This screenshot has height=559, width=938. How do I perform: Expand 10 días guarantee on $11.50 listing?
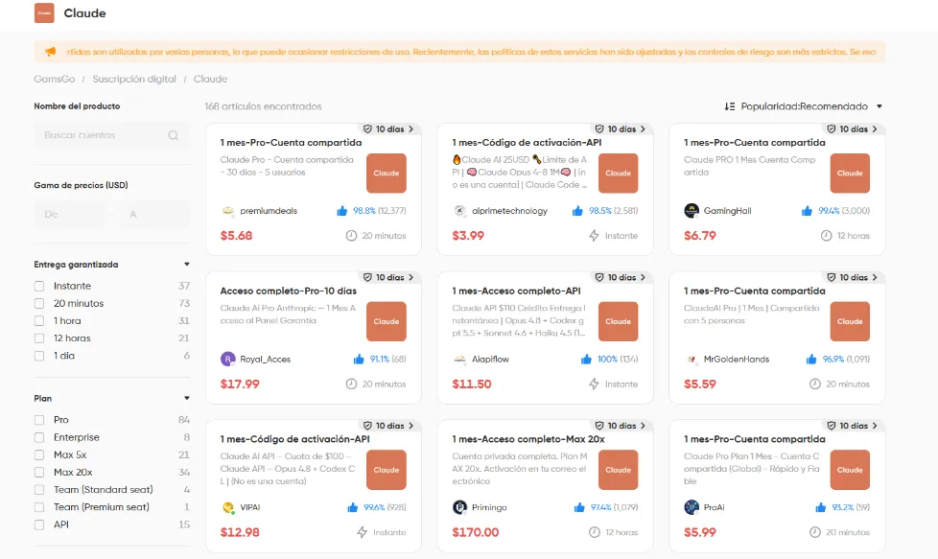(x=621, y=277)
